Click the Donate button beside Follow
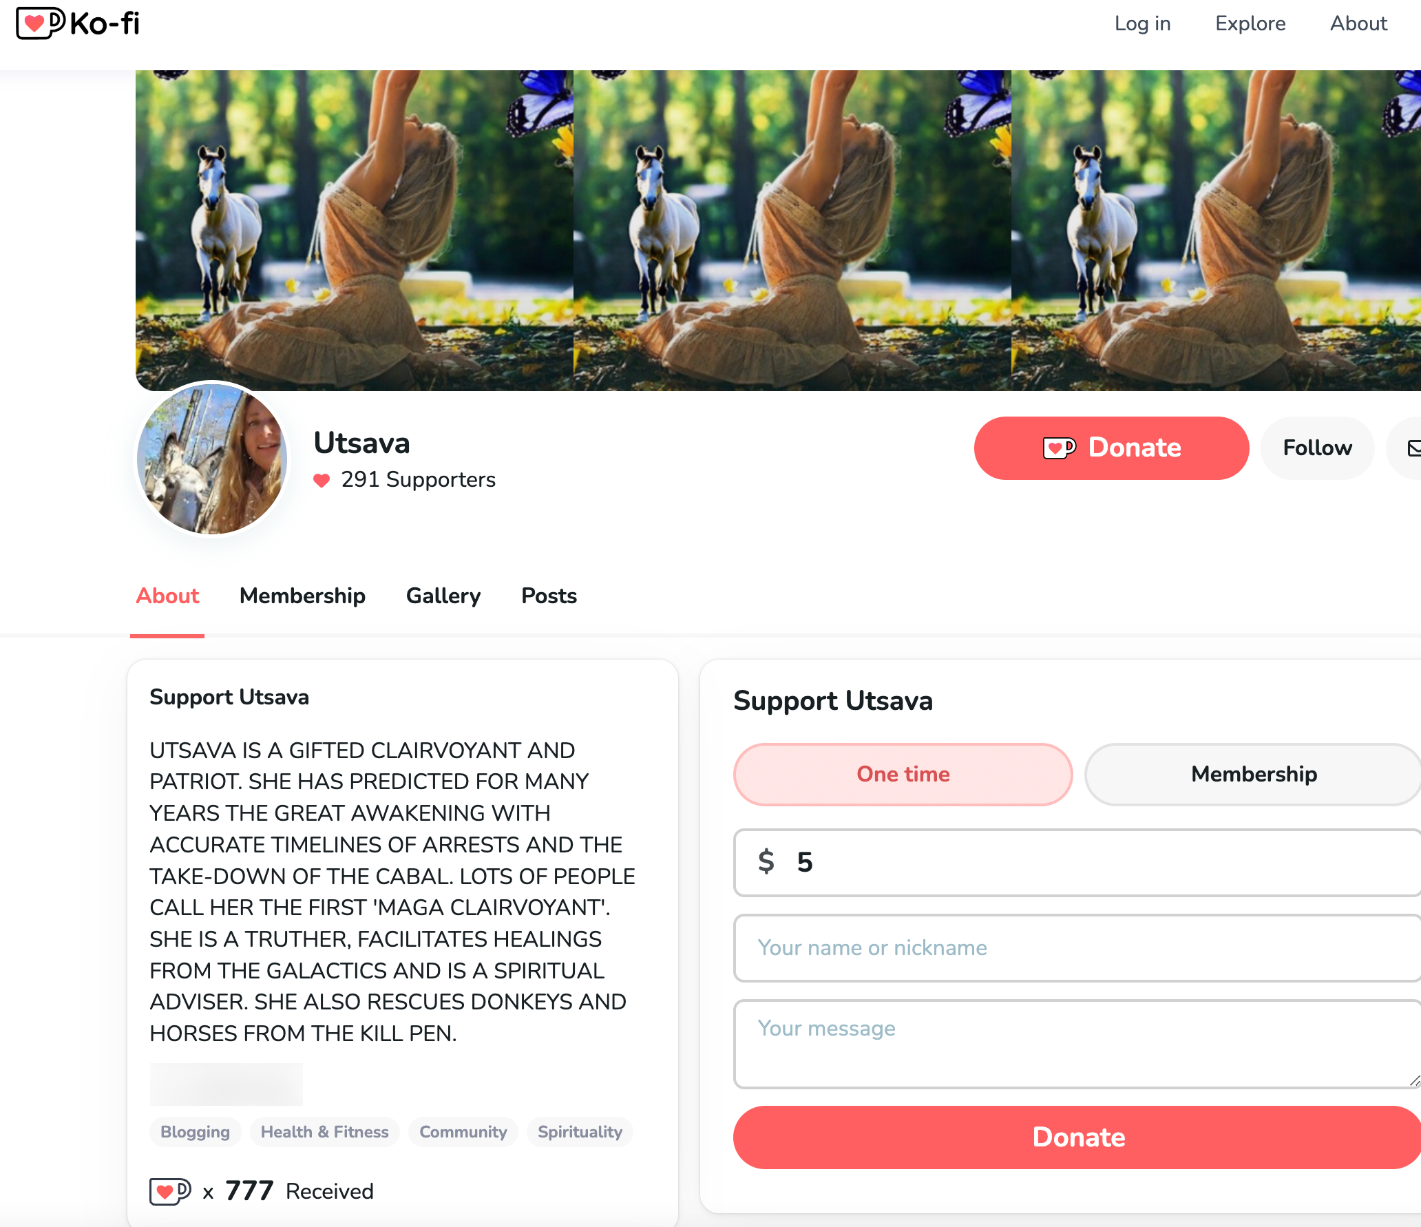The image size is (1421, 1227). pos(1111,448)
